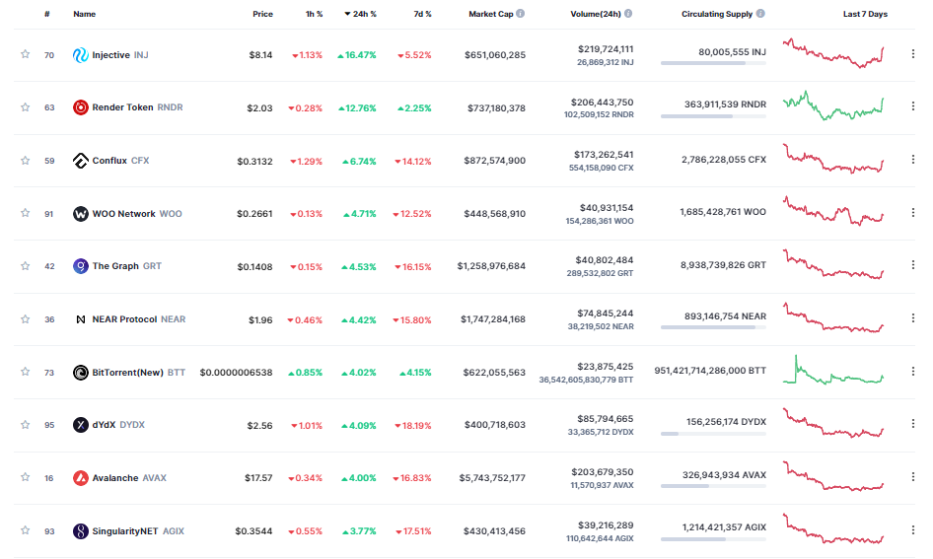
Task: Sort by 7d % column header
Action: tap(422, 14)
